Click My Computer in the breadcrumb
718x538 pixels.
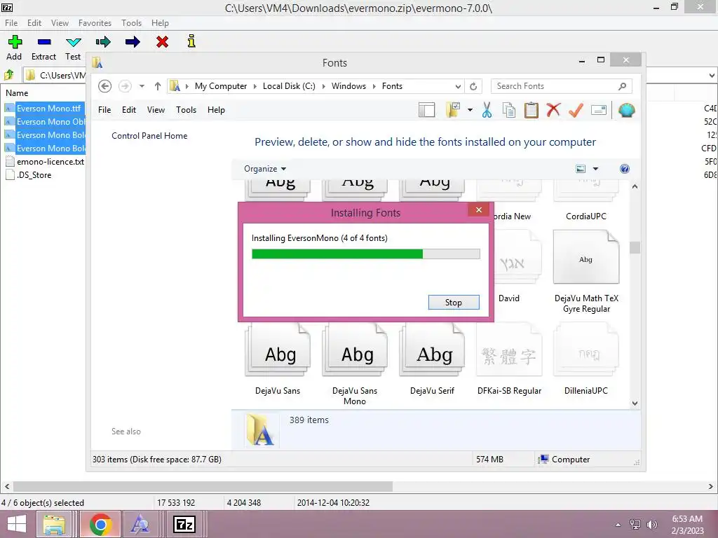221,86
